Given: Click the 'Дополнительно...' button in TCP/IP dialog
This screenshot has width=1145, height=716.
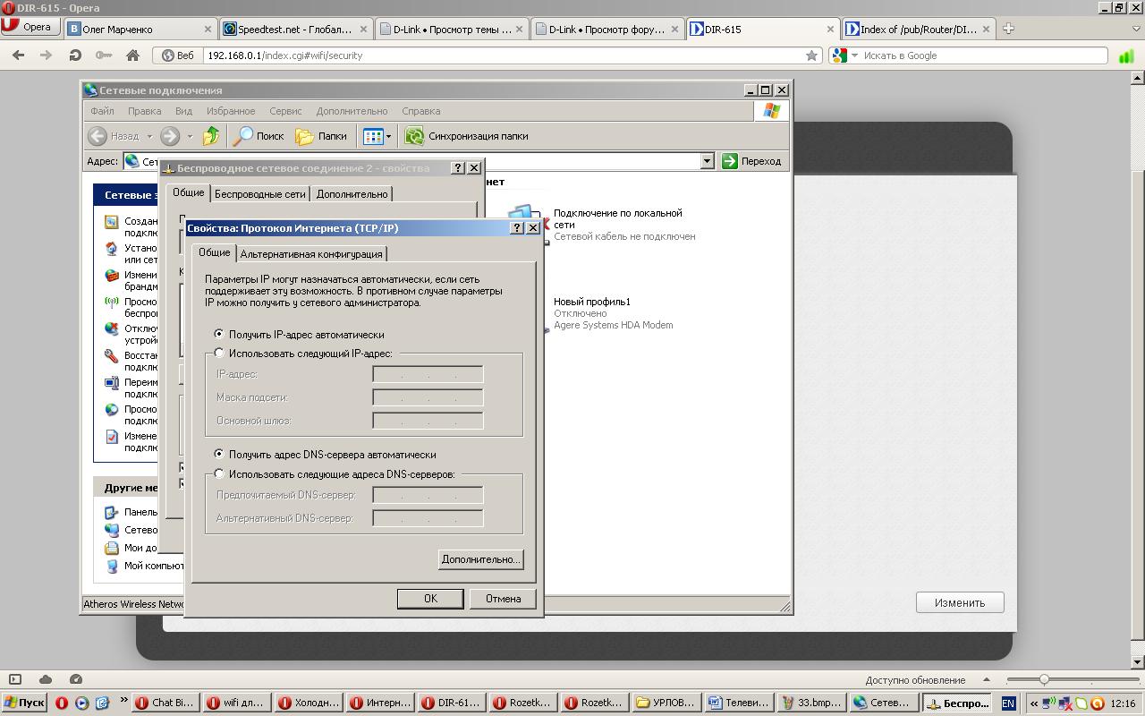Looking at the screenshot, I should coord(480,559).
